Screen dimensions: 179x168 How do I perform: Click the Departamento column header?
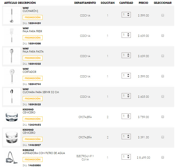(85, 3)
